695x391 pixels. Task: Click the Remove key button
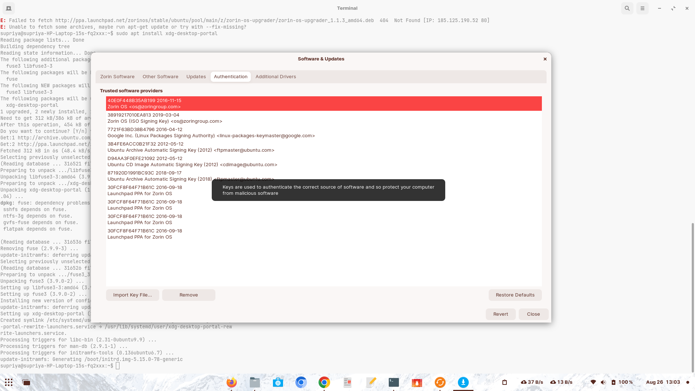pos(189,295)
